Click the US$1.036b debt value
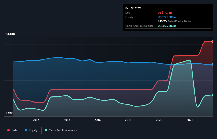Screen dimensions: 217x139 click(165, 13)
